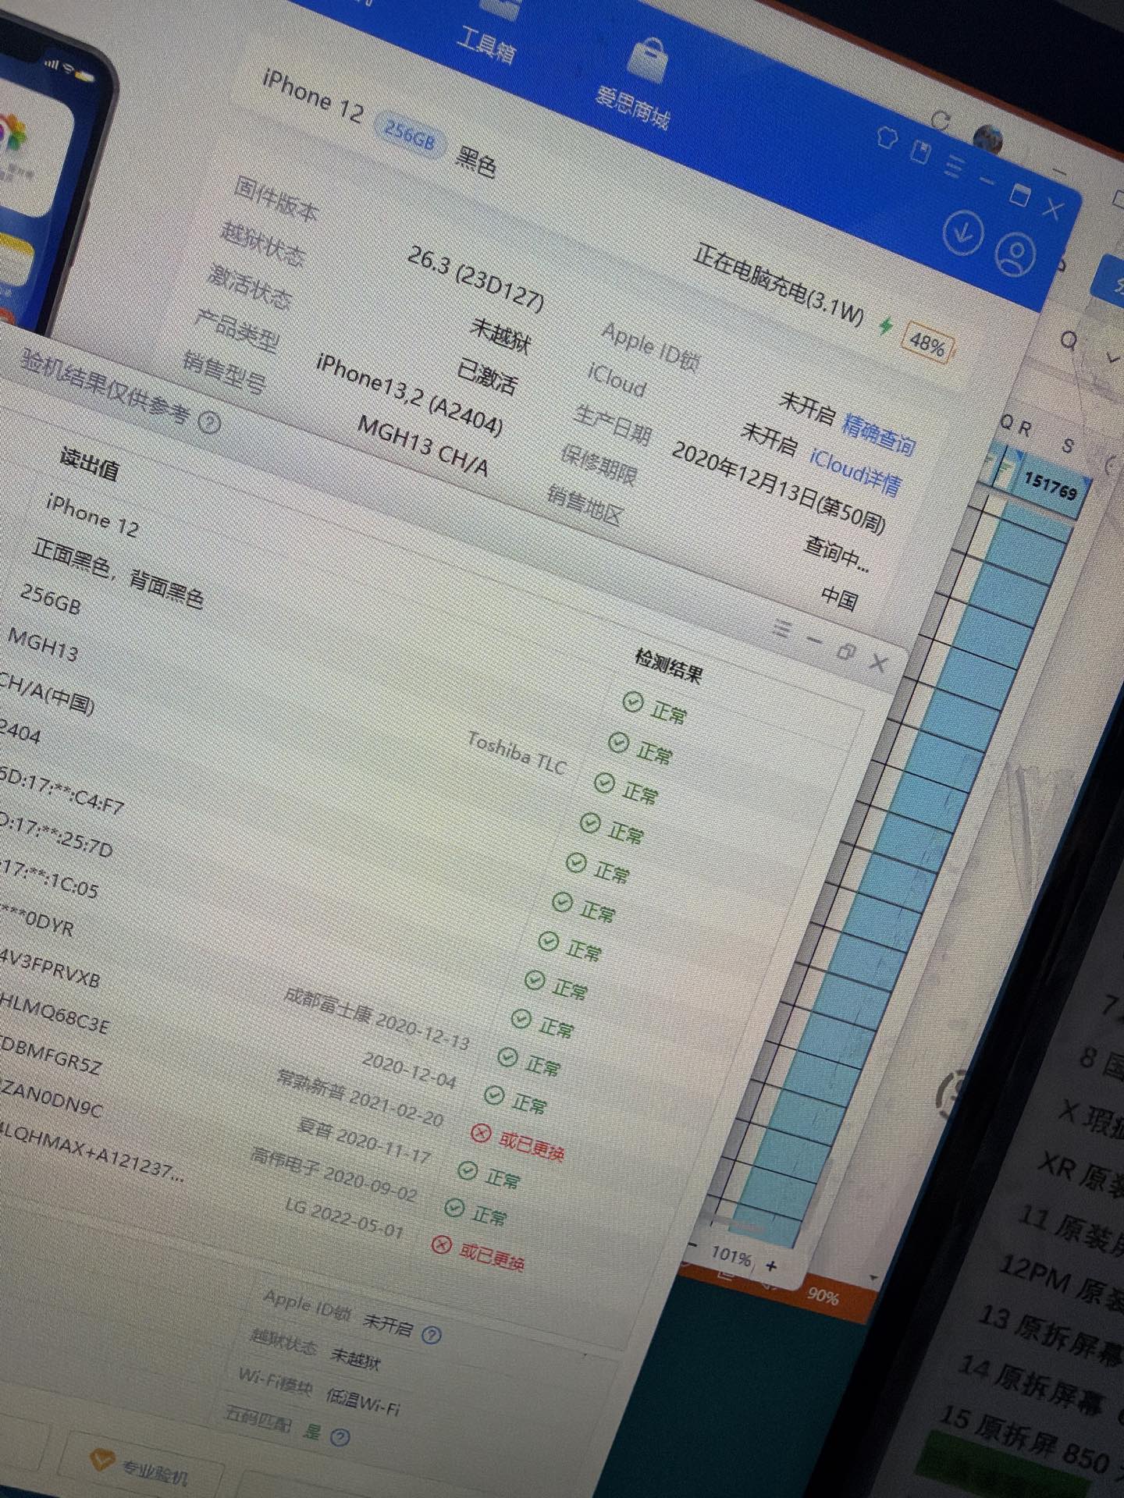Click help icon next to 五码匹配
This screenshot has height=1498, width=1124.
pos(340,1436)
